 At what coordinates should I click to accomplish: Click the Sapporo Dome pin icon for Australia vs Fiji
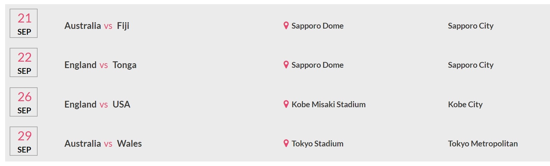[x=286, y=25]
